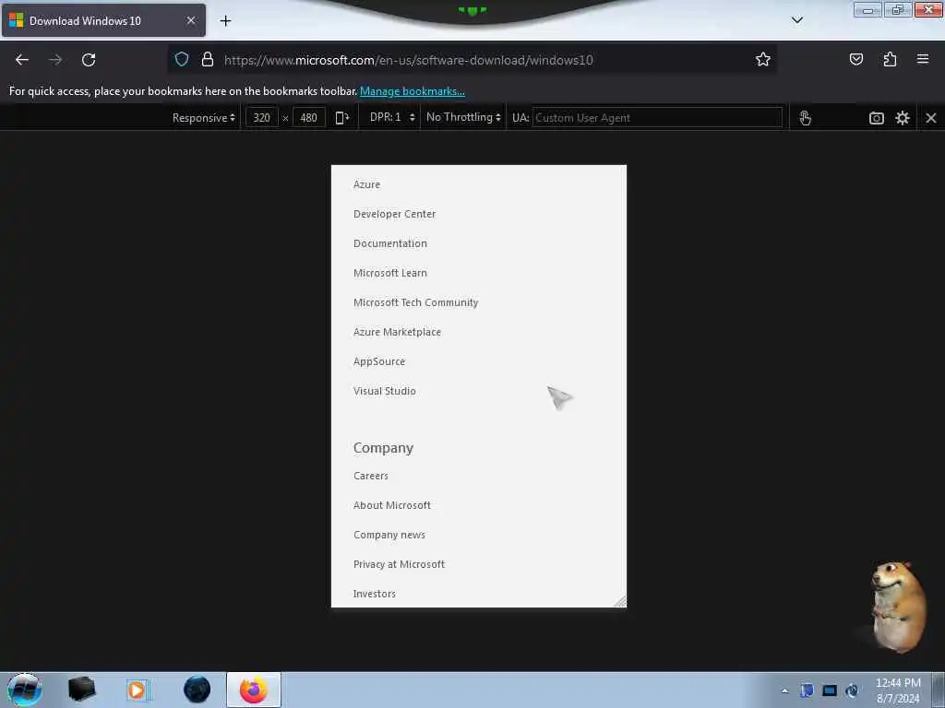Click the viewport height field 480
Screen dimensions: 945x708
(x=308, y=118)
